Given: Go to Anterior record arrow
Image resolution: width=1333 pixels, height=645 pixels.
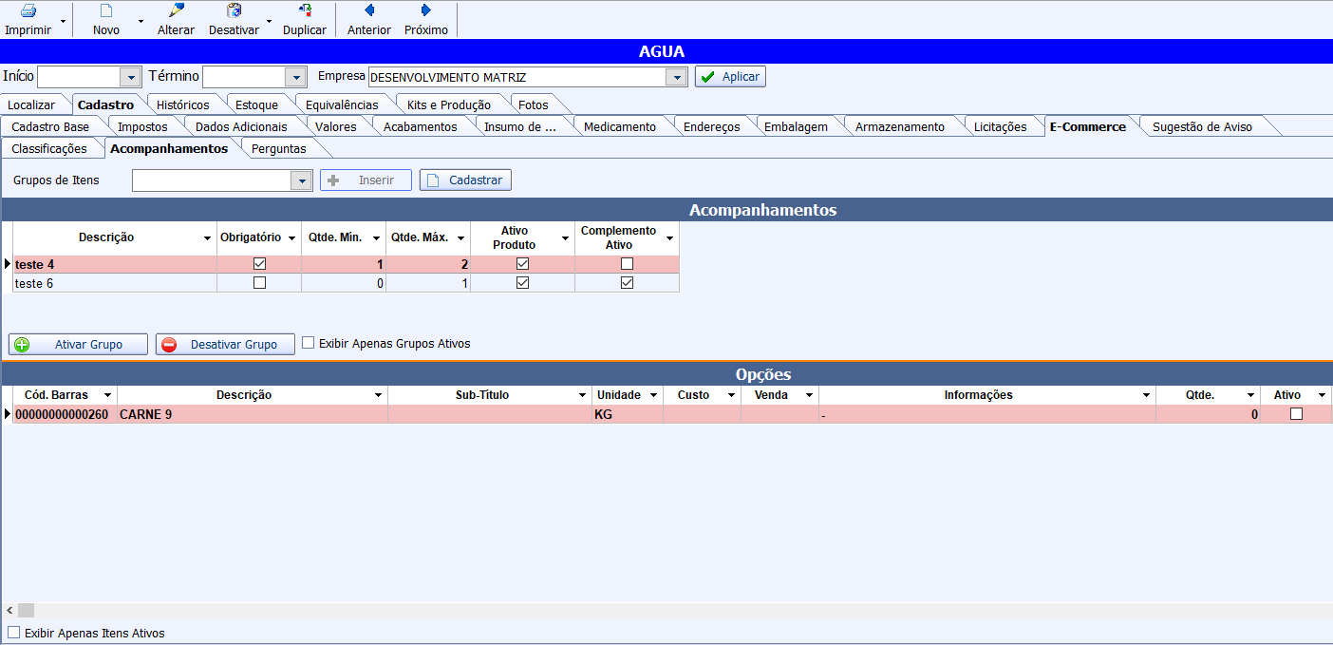Looking at the screenshot, I should click(x=369, y=11).
